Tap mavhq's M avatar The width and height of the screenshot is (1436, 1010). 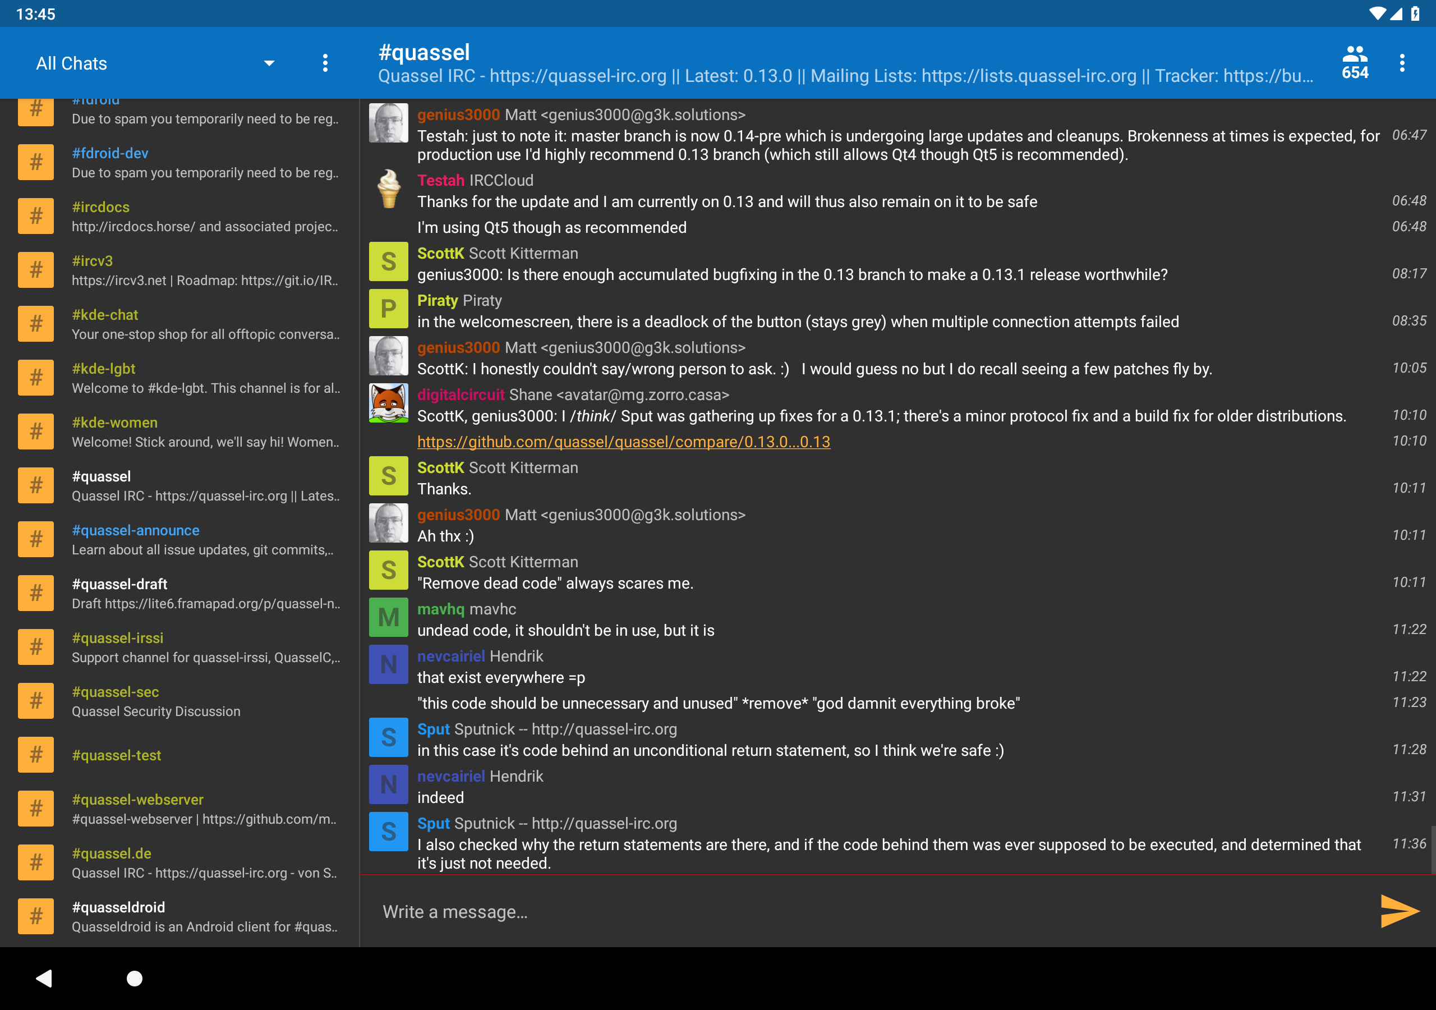388,617
